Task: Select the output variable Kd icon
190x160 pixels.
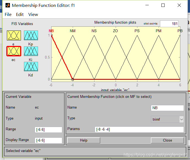Action: coord(31,67)
